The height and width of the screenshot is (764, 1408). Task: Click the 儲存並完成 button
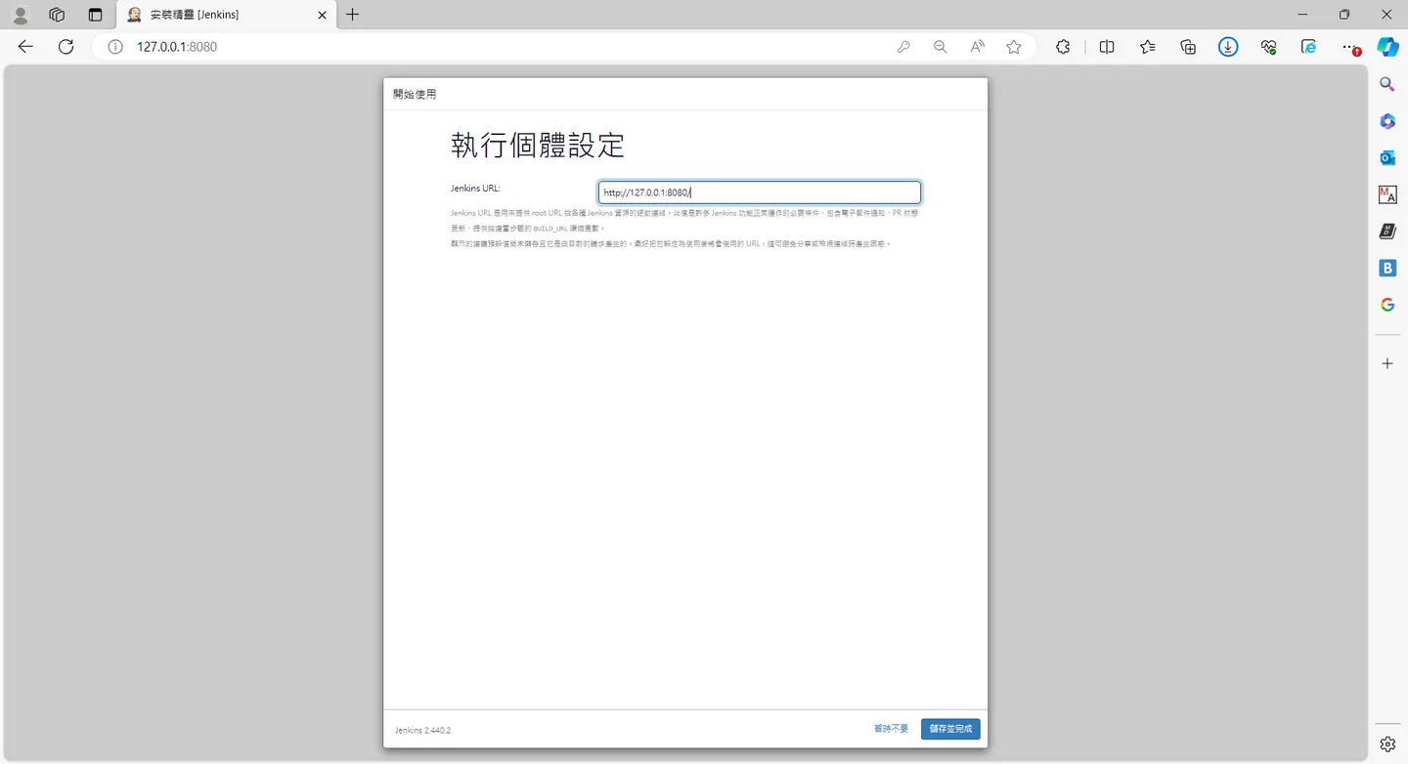[x=950, y=729]
